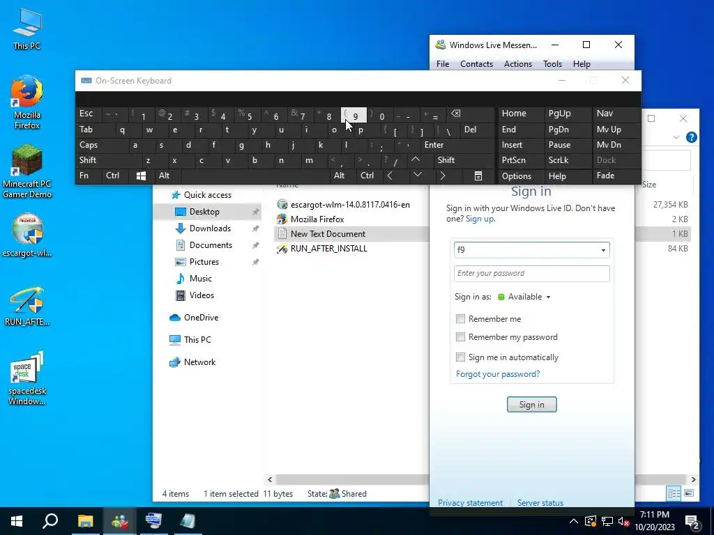
Task: Open the Server status link
Action: click(540, 503)
